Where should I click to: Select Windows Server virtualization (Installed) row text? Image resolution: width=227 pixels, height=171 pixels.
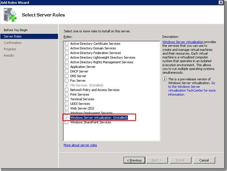(99, 117)
